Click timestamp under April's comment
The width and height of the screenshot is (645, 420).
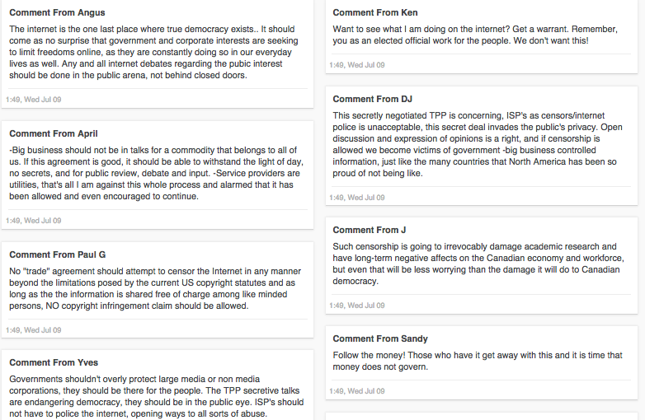pos(33,221)
